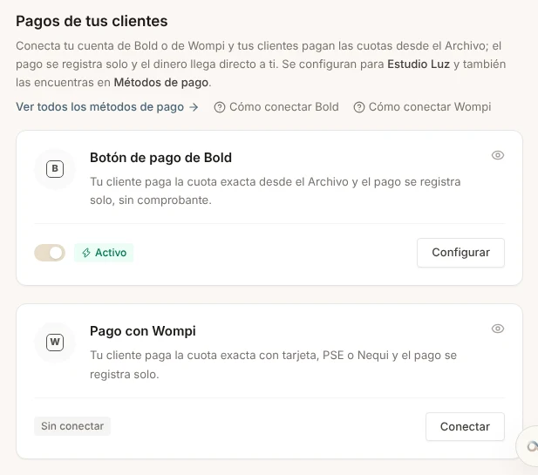Click the 'Botón de pago de Bold' title
Screen dimensions: 538x475
161,158
